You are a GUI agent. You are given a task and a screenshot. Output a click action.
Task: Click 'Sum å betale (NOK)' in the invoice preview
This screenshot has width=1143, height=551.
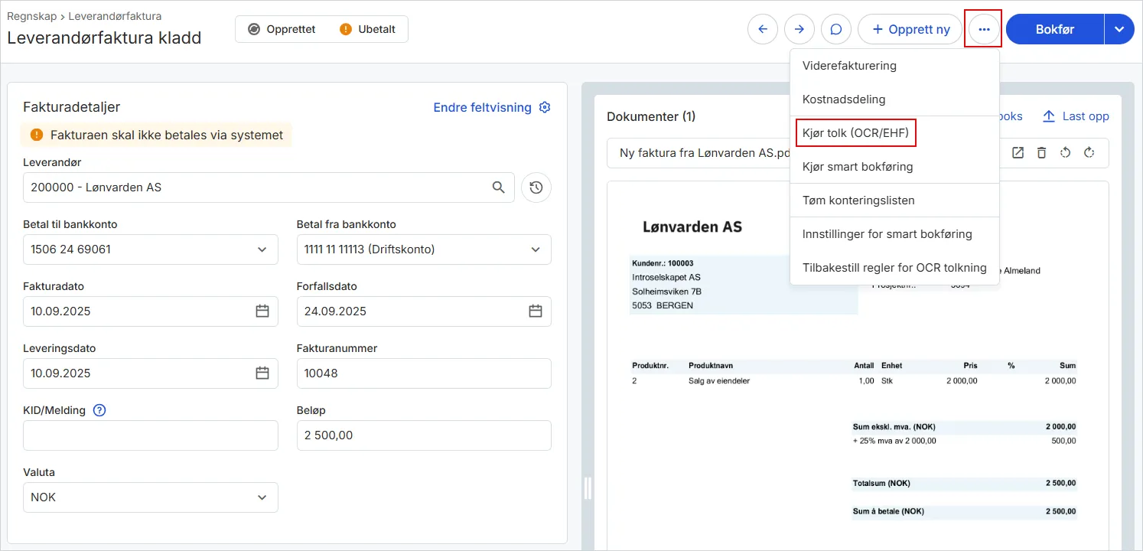pyautogui.click(x=887, y=510)
